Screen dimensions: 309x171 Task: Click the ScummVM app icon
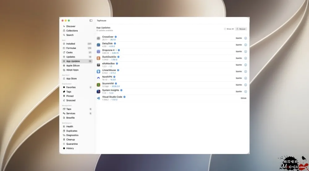98,85
